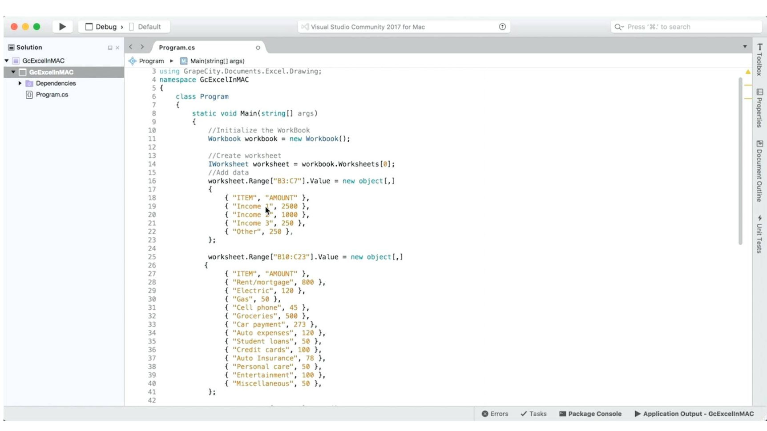
Task: Open the Package Console pad
Action: tap(590, 414)
